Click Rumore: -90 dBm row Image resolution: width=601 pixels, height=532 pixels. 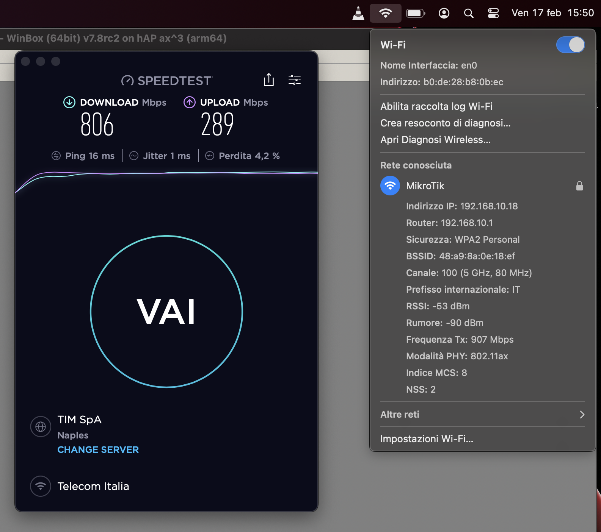(445, 323)
